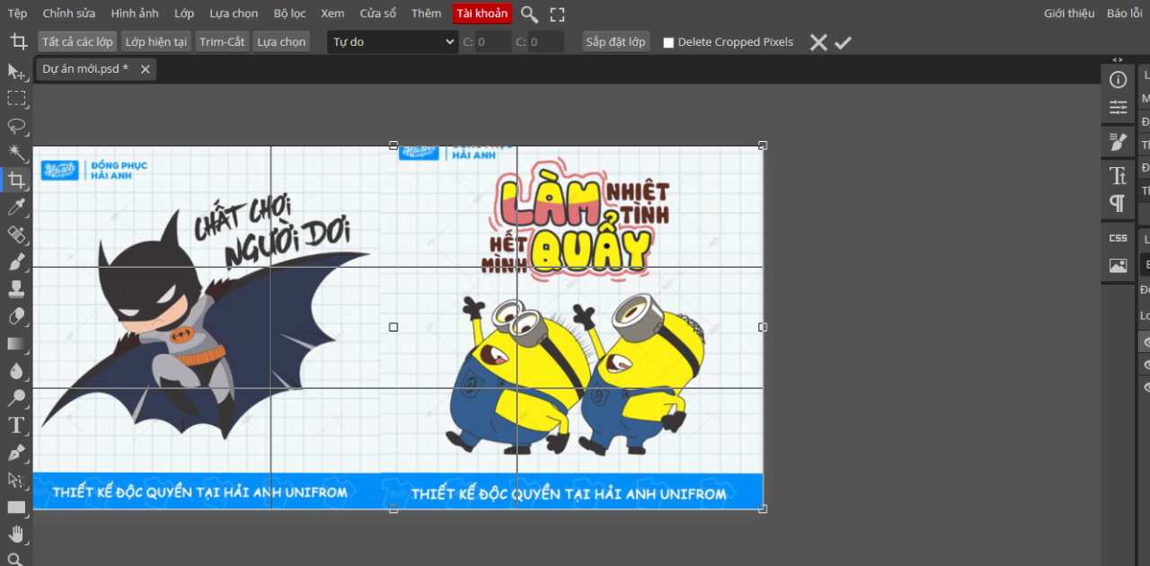Open the Hình ảnh menu
The image size is (1150, 566).
tap(135, 13)
